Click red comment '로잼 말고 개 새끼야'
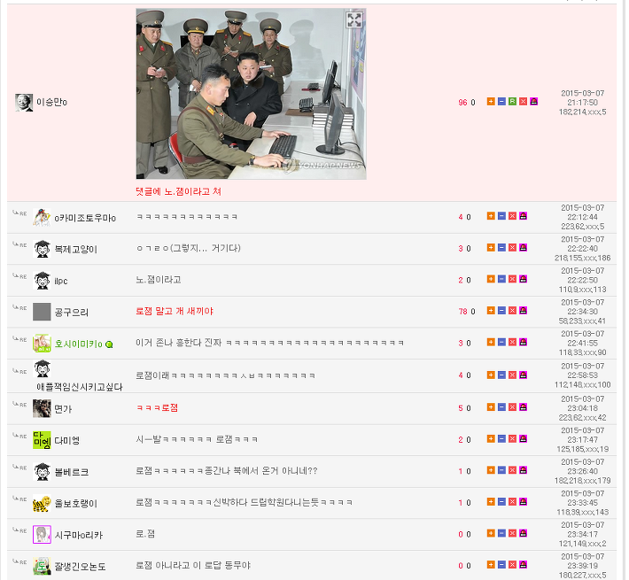Viewport: 629px width, 580px height. [x=175, y=311]
